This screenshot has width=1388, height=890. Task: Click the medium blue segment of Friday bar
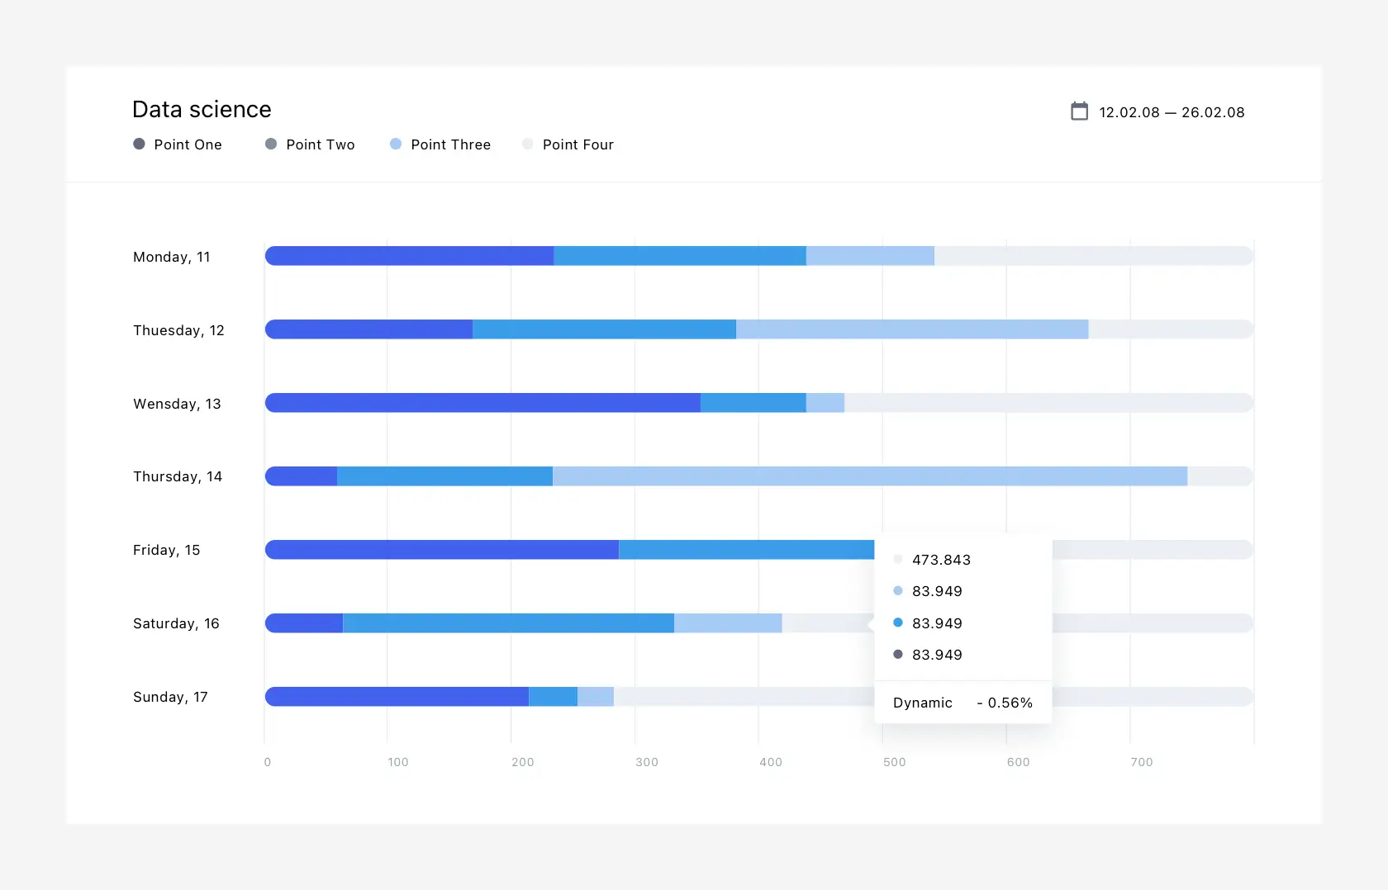(x=745, y=550)
